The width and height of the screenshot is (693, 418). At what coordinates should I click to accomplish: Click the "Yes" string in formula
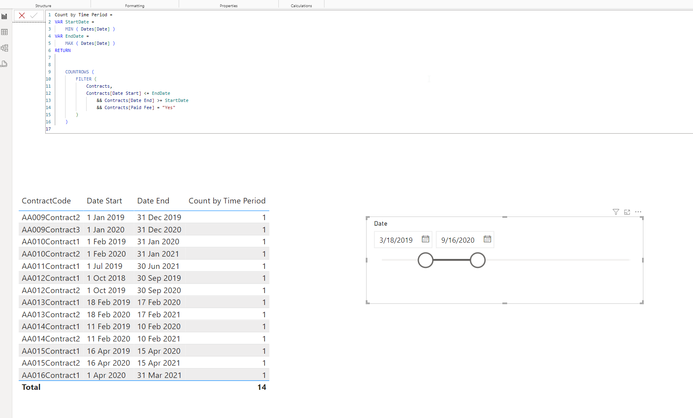pos(169,107)
